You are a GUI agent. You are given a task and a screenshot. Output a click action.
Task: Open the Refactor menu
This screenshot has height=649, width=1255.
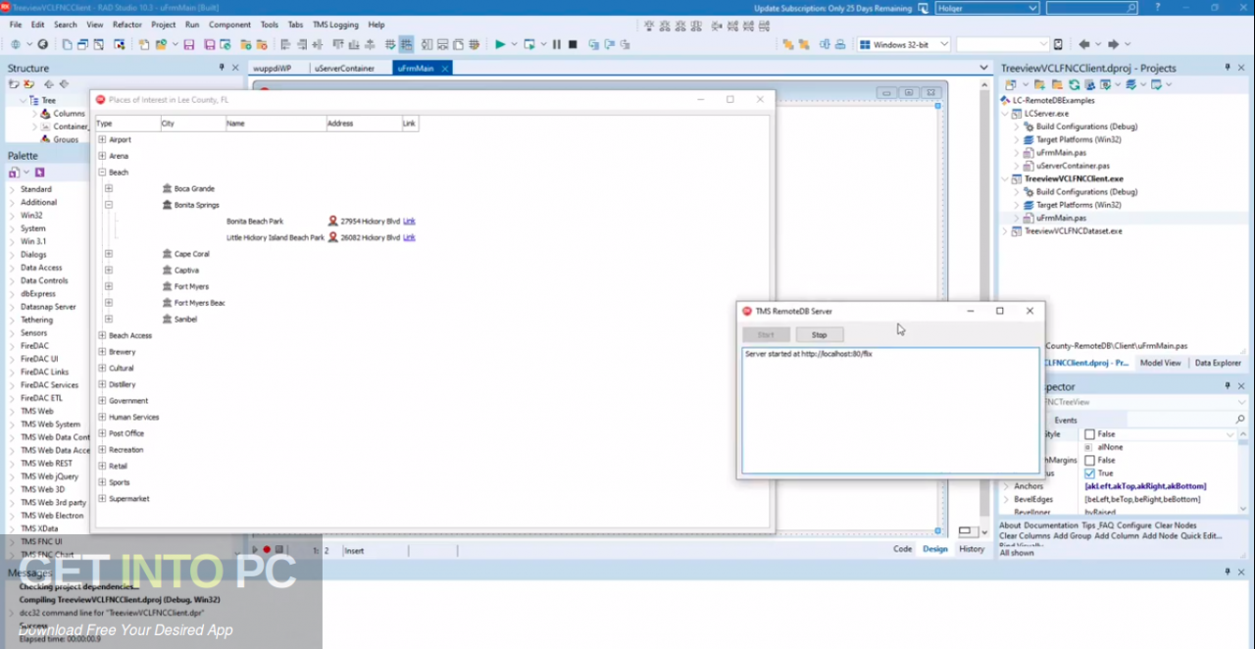click(127, 25)
